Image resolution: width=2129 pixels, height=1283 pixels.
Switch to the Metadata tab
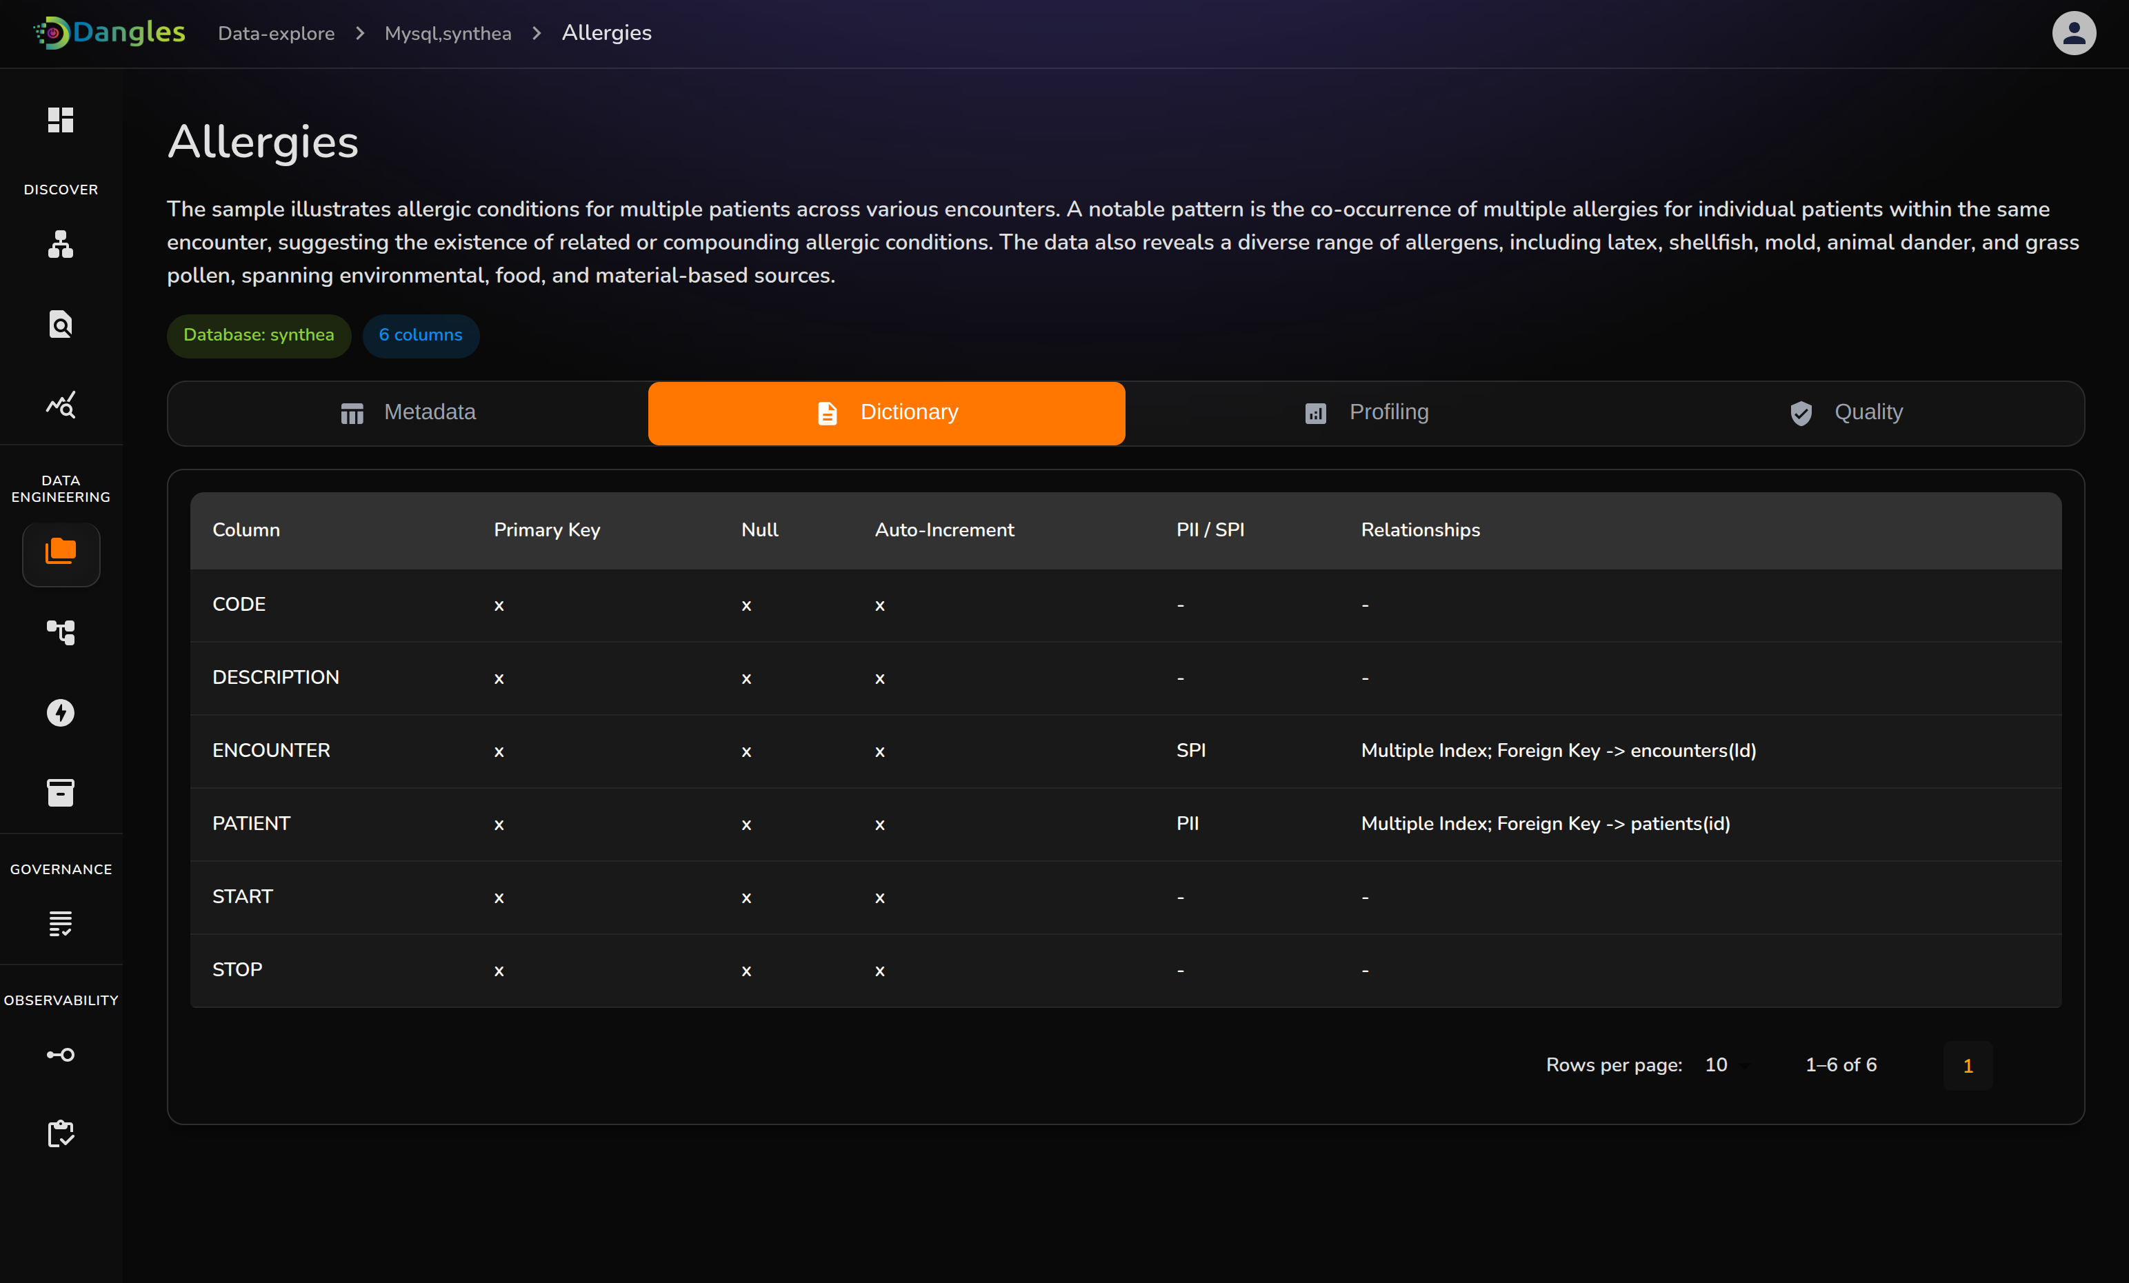[408, 413]
